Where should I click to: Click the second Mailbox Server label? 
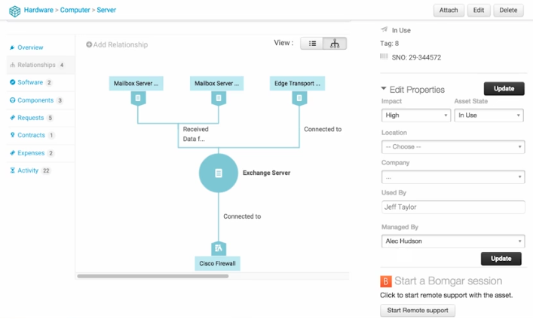pos(216,83)
